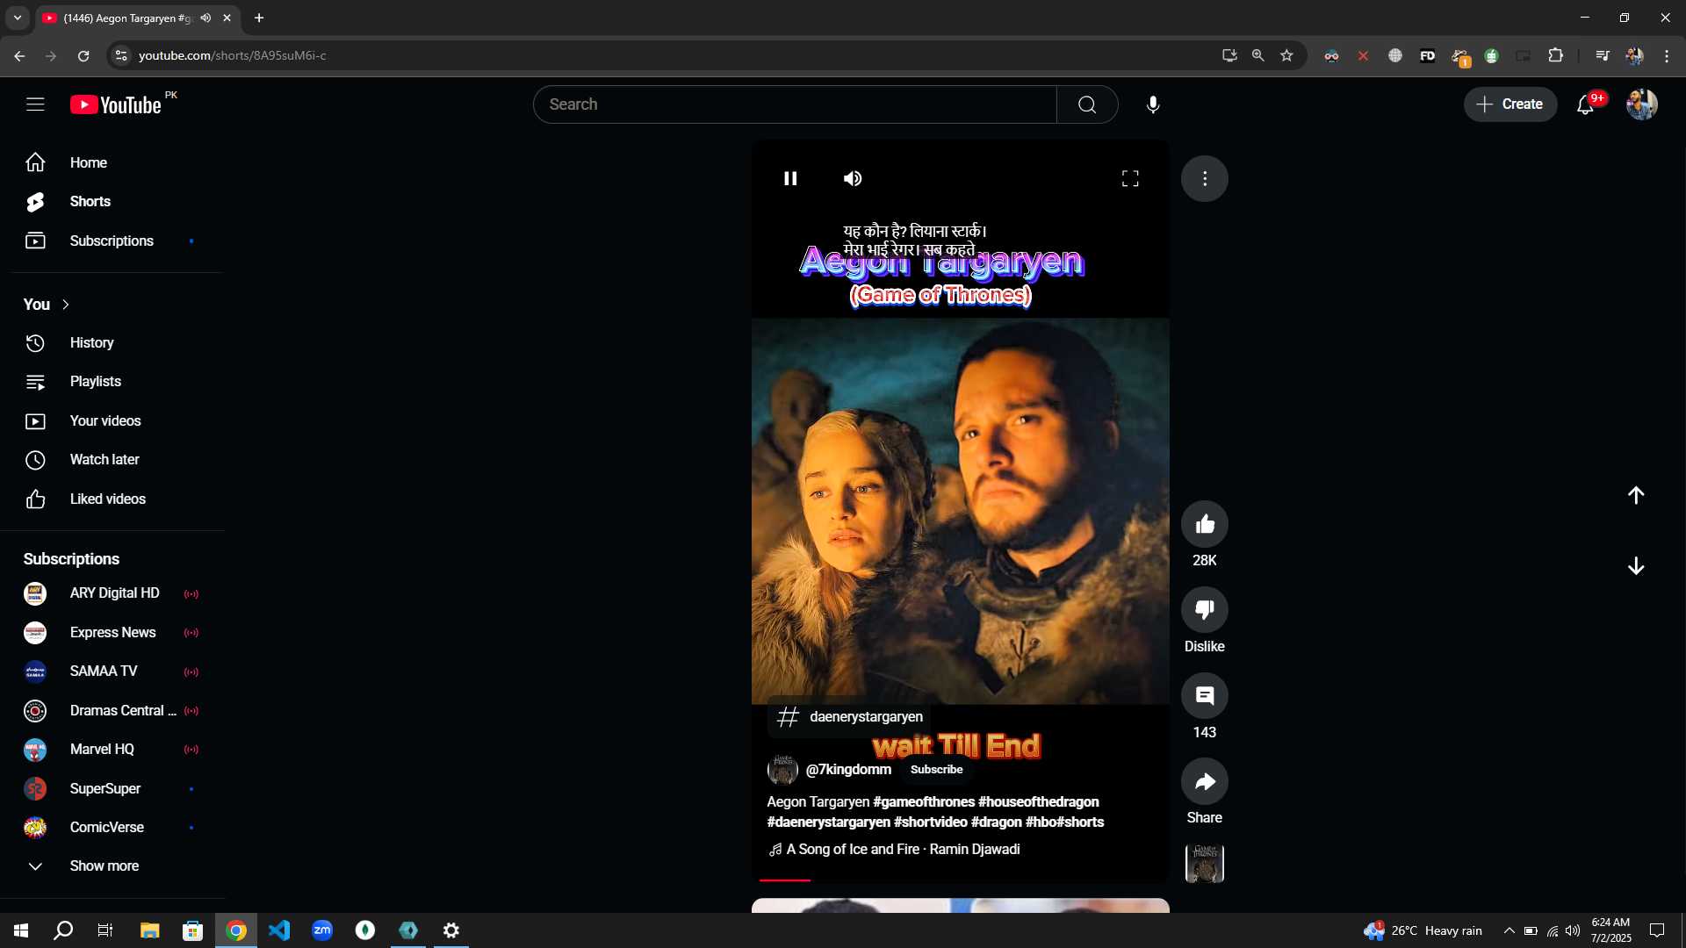
Task: Click the Create button
Action: tap(1509, 104)
